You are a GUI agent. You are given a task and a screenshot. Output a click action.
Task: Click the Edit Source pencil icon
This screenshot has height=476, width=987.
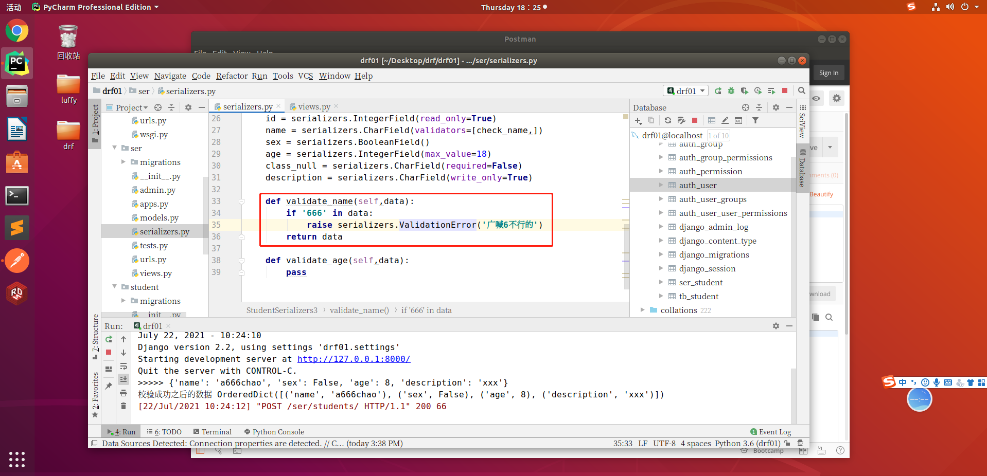[x=725, y=121]
